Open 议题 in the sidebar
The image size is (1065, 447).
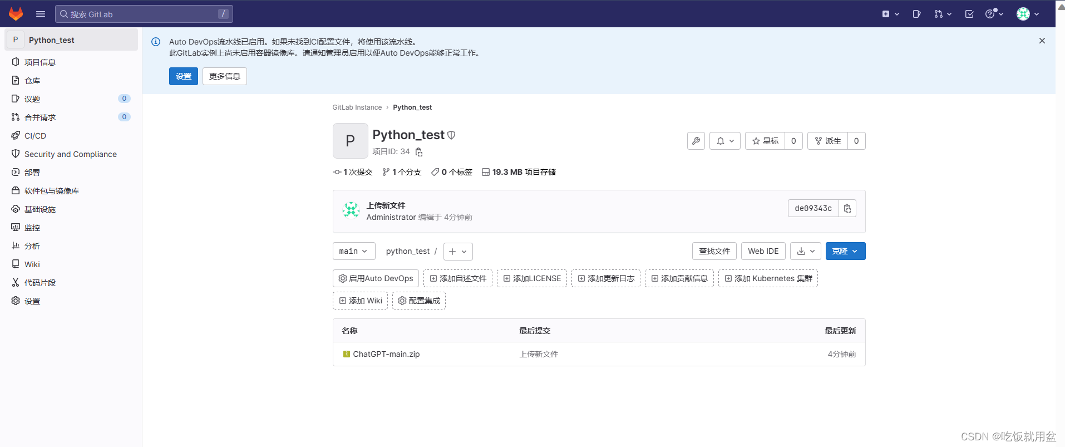[x=71, y=99]
